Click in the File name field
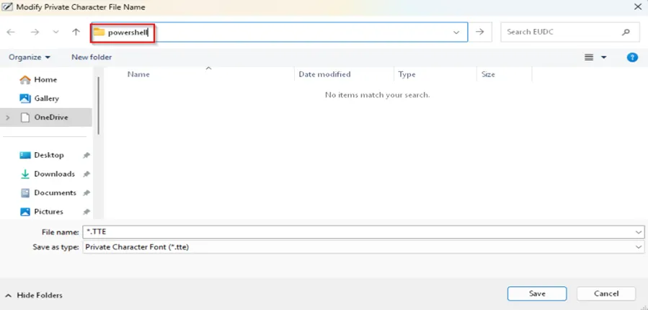 360,231
